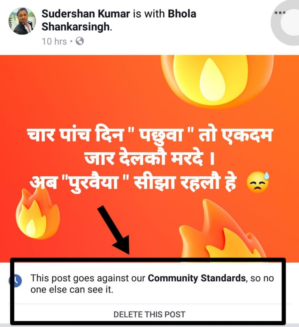The image size is (299, 327).
Task: Click the orange post background image
Action: 149,158
